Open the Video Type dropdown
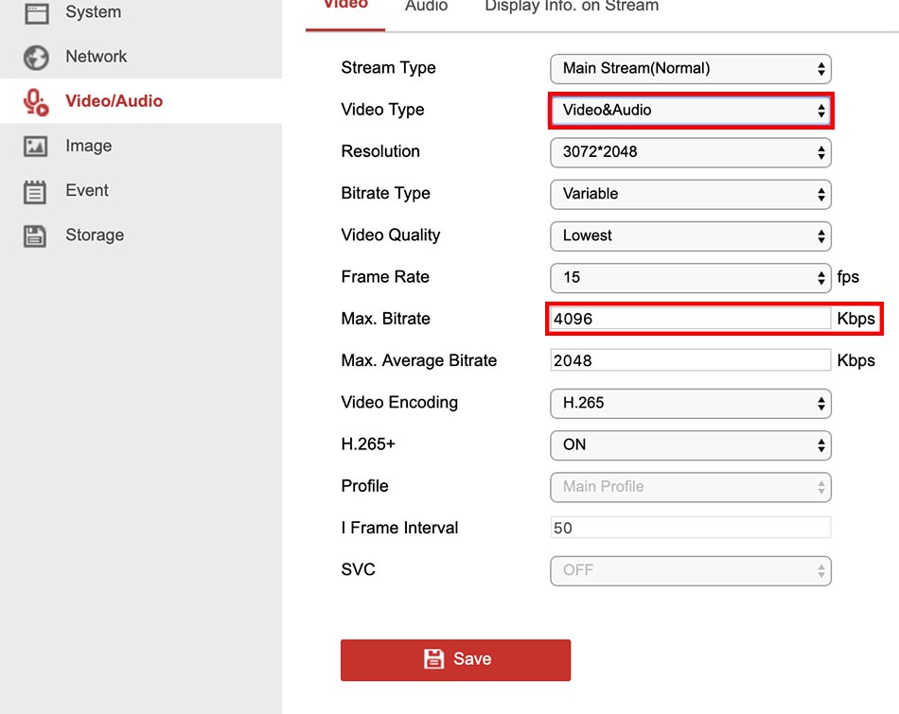Viewport: 899px width, 714px height. pos(690,111)
